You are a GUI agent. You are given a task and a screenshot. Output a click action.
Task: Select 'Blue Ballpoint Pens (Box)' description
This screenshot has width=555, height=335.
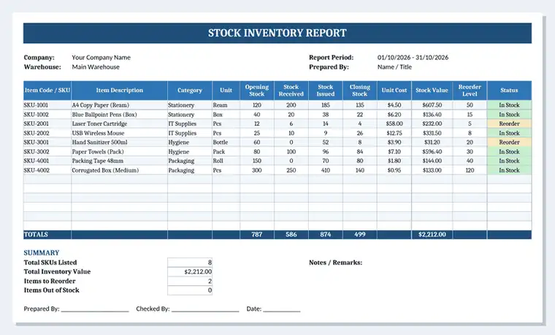tap(119, 115)
